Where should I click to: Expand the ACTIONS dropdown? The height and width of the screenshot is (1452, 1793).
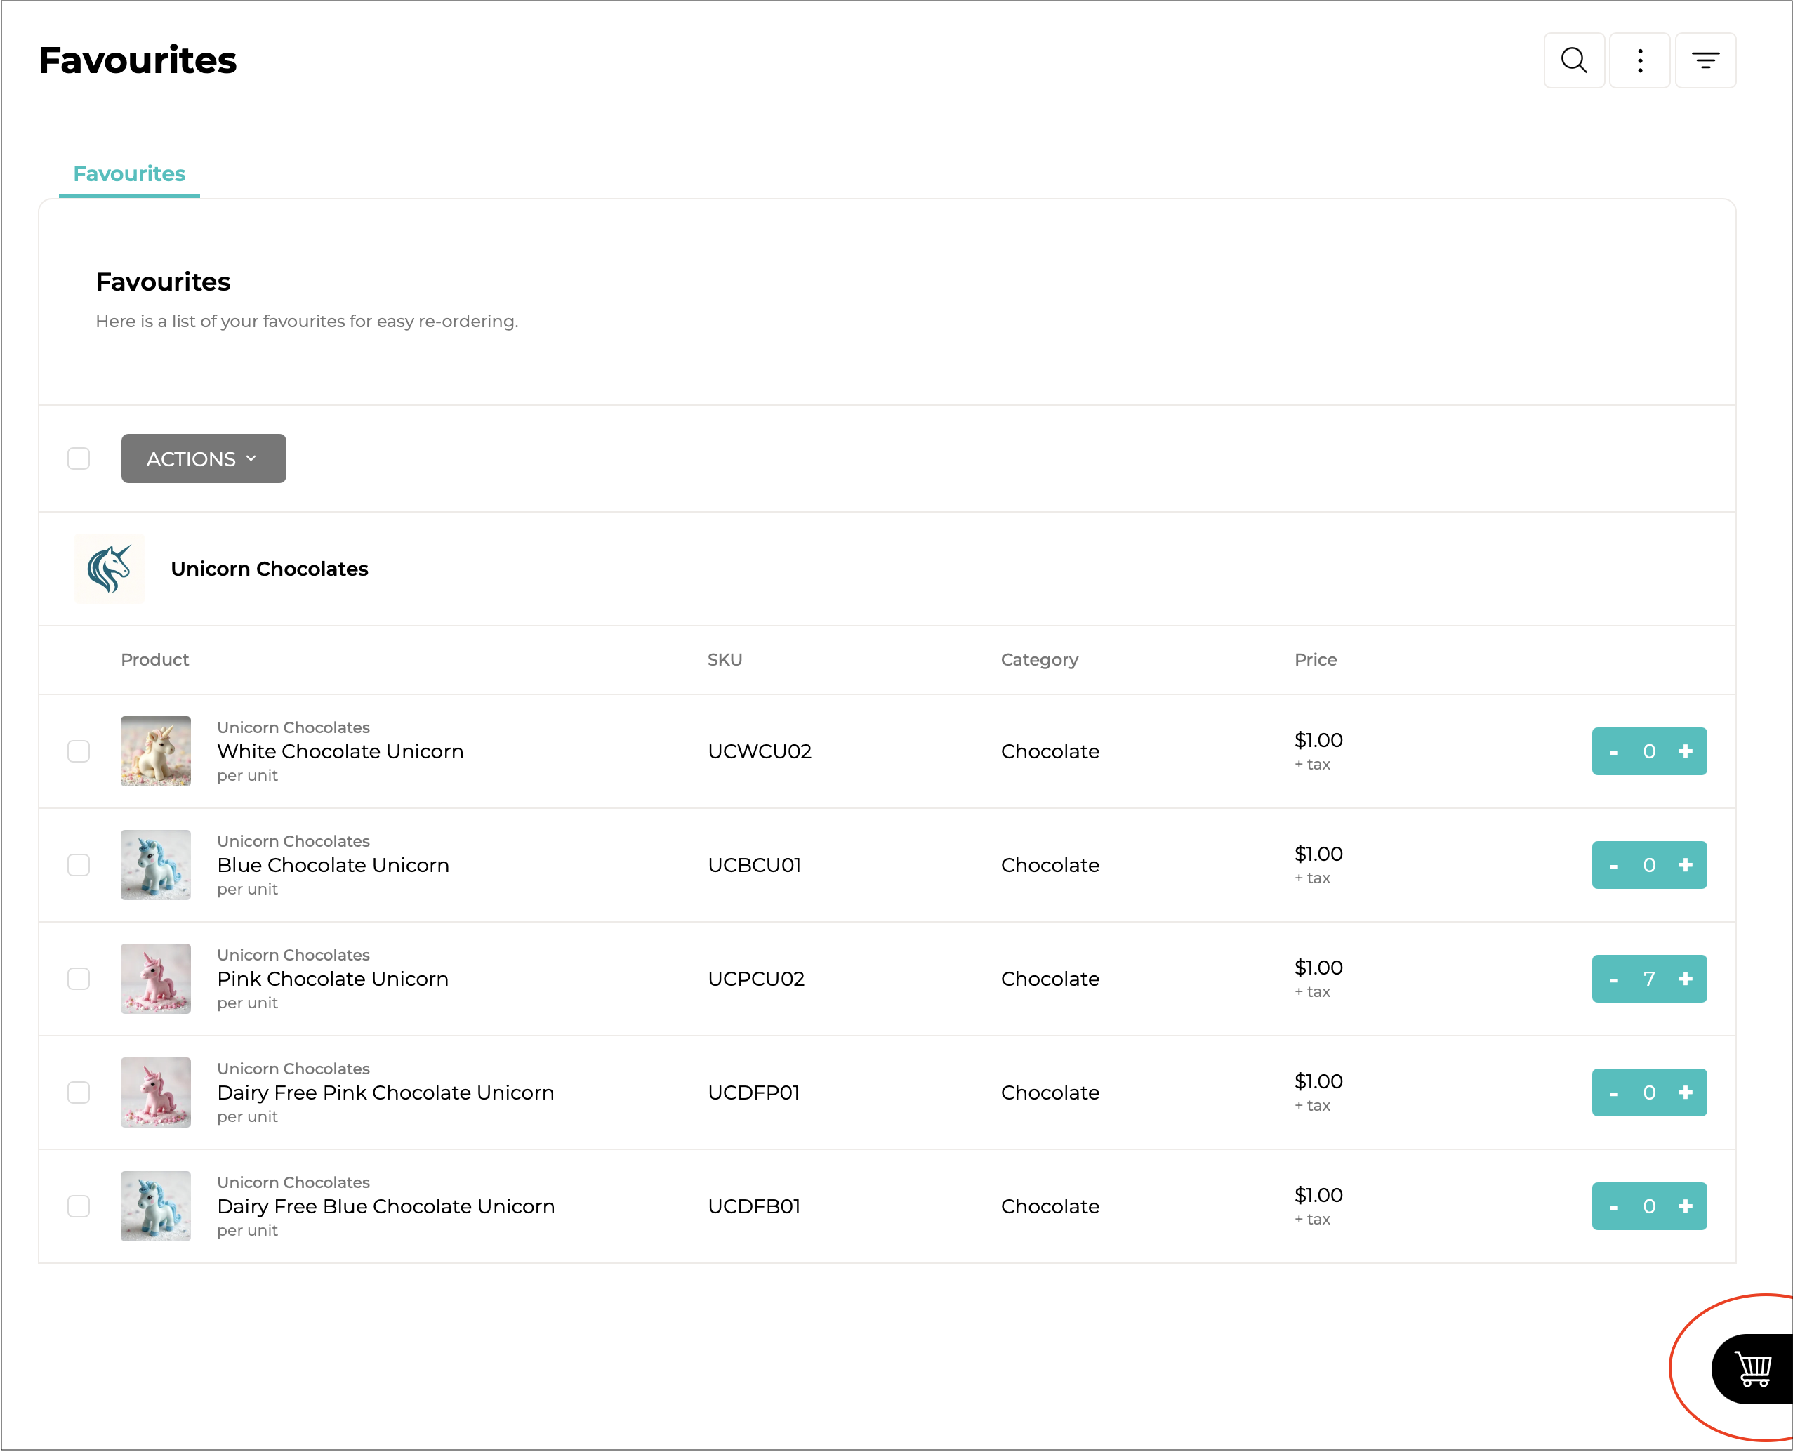(203, 458)
